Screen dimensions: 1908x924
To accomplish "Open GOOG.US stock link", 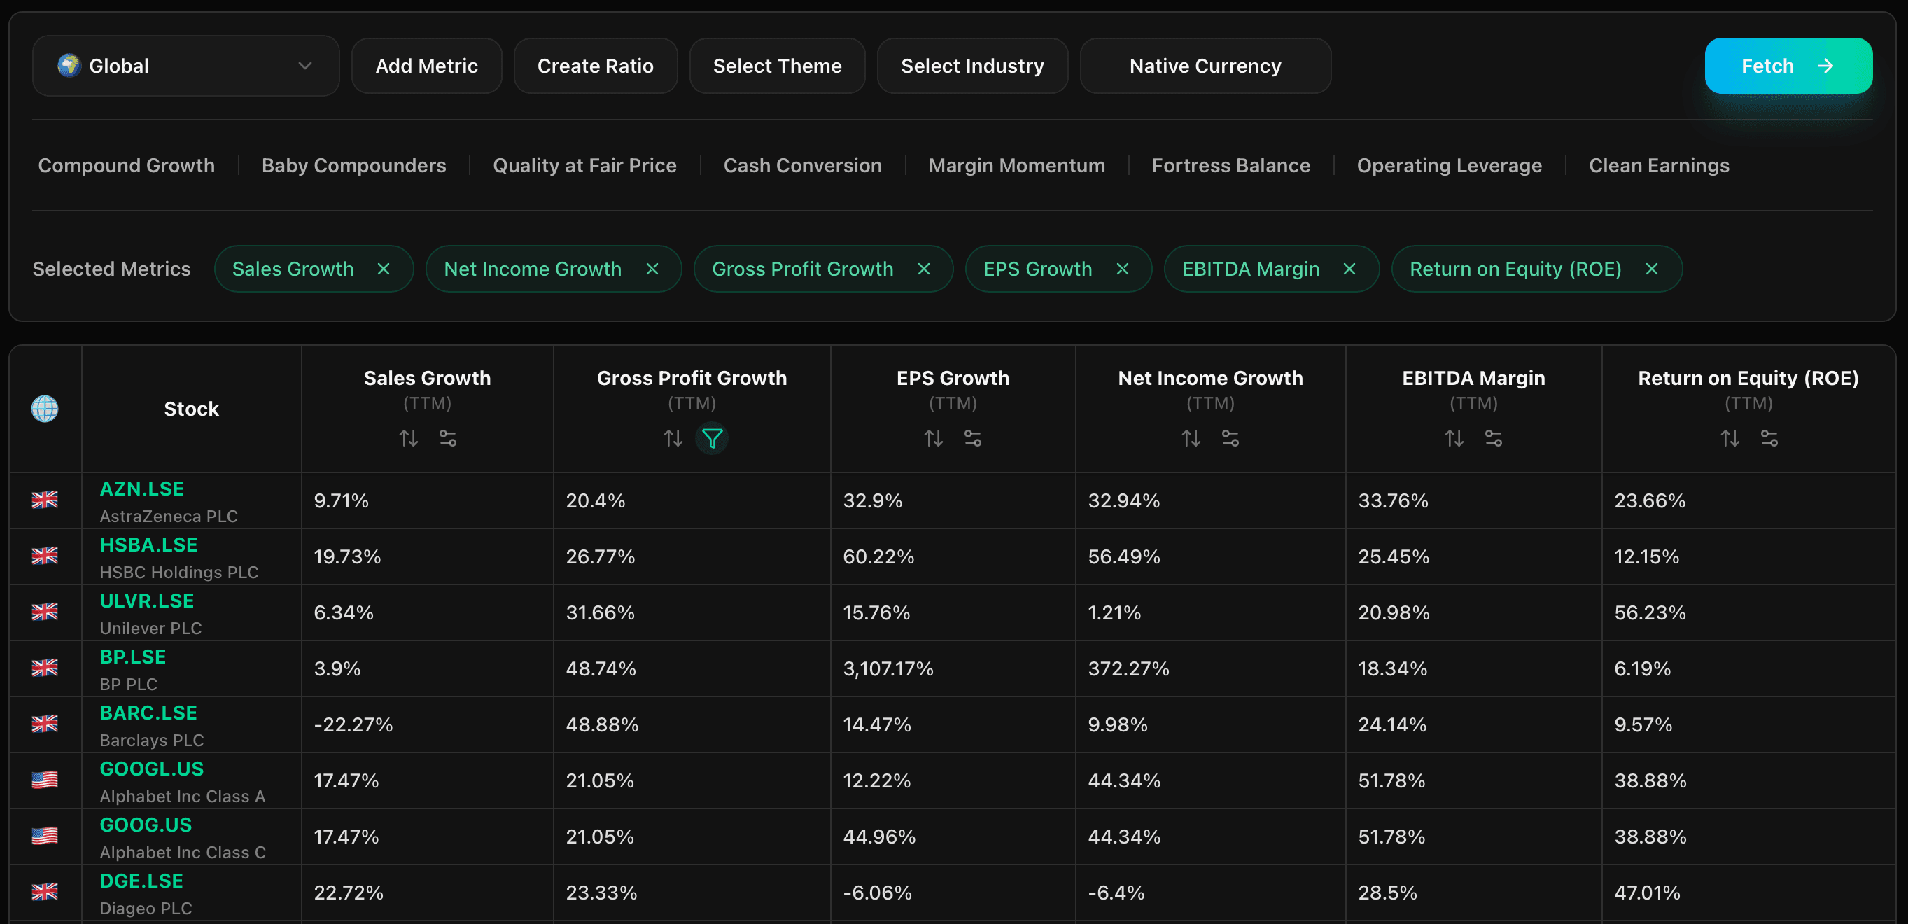I will [x=146, y=825].
